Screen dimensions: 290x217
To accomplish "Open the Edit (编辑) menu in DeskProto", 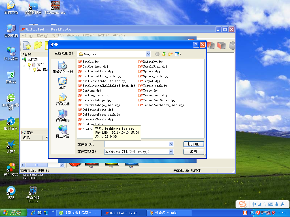I will point(42,36).
